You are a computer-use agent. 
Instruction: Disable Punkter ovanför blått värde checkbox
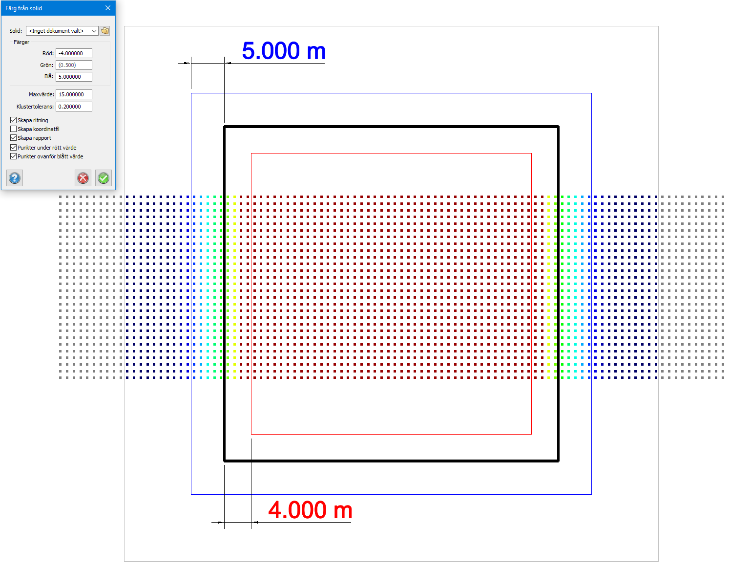14,156
